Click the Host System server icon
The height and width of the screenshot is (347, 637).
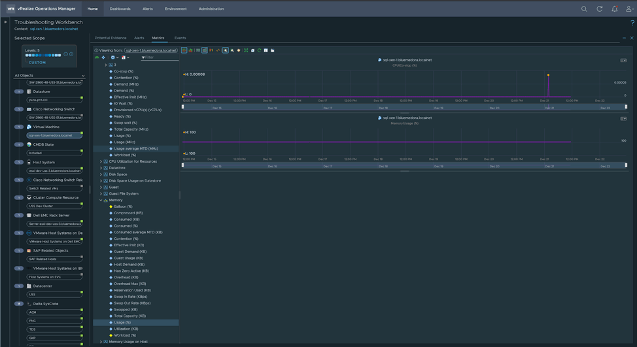(29, 162)
